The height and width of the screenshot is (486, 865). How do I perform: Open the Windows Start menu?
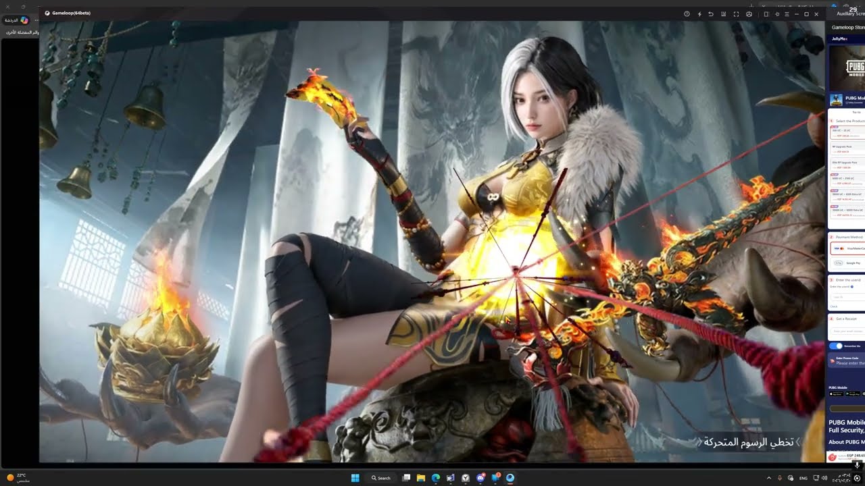(355, 478)
